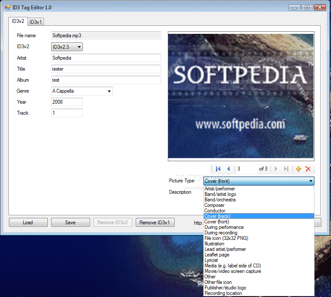Select Publisher/studio logo option
The height and width of the screenshot is (297, 331).
[x=259, y=288]
